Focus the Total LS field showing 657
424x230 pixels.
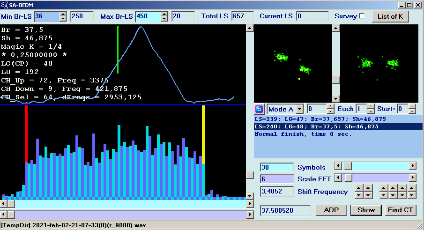point(243,16)
